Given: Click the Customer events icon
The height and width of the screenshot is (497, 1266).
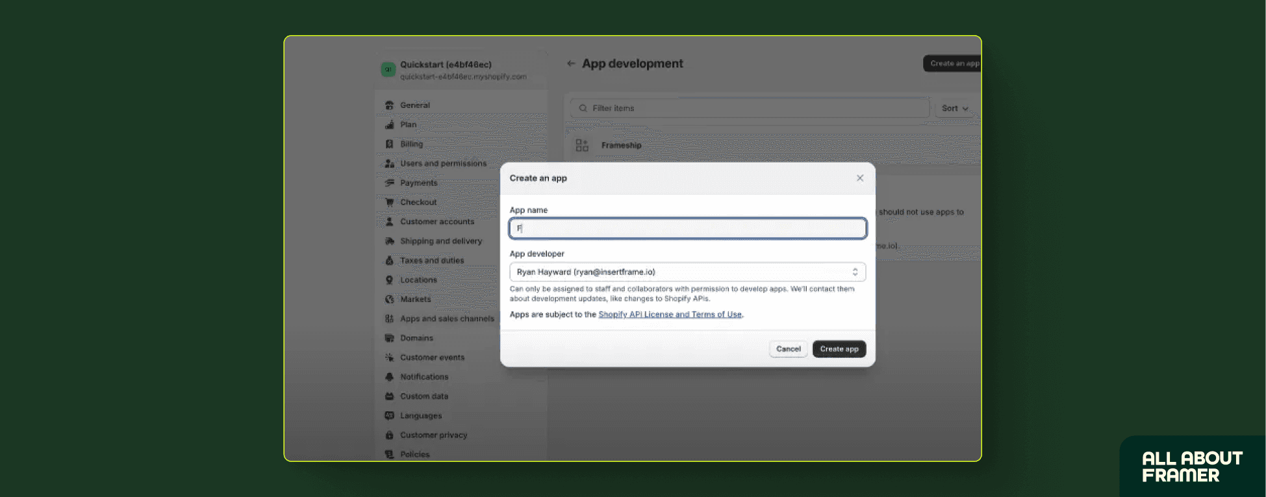Looking at the screenshot, I should (390, 357).
